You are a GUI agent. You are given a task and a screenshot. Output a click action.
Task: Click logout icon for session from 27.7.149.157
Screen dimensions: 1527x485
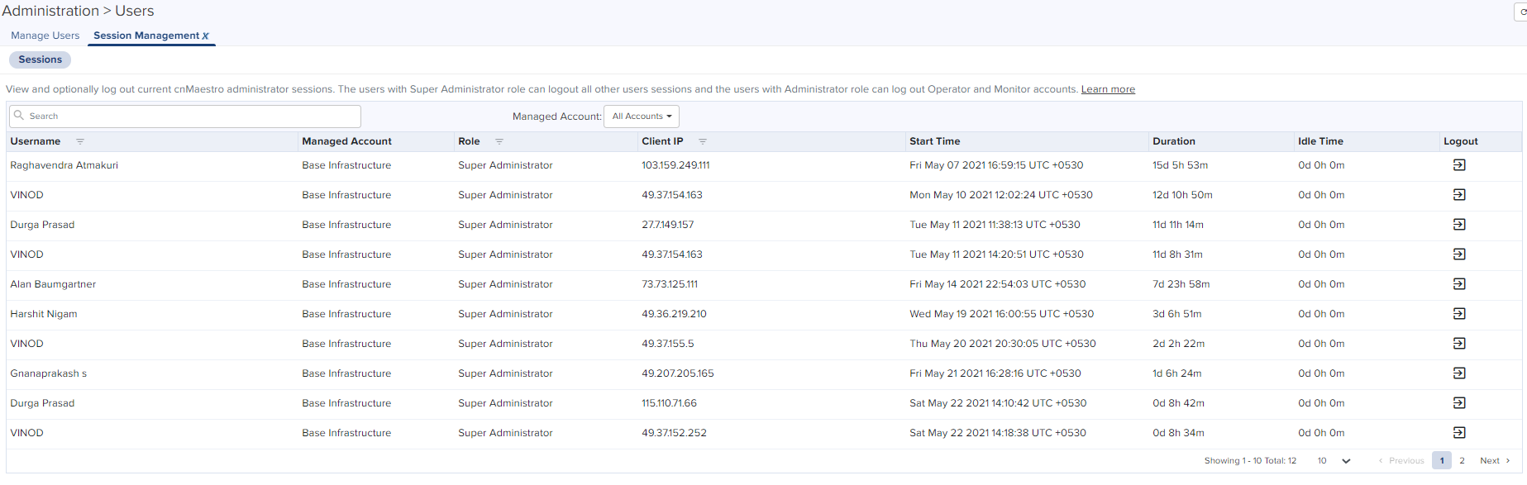click(x=1459, y=225)
